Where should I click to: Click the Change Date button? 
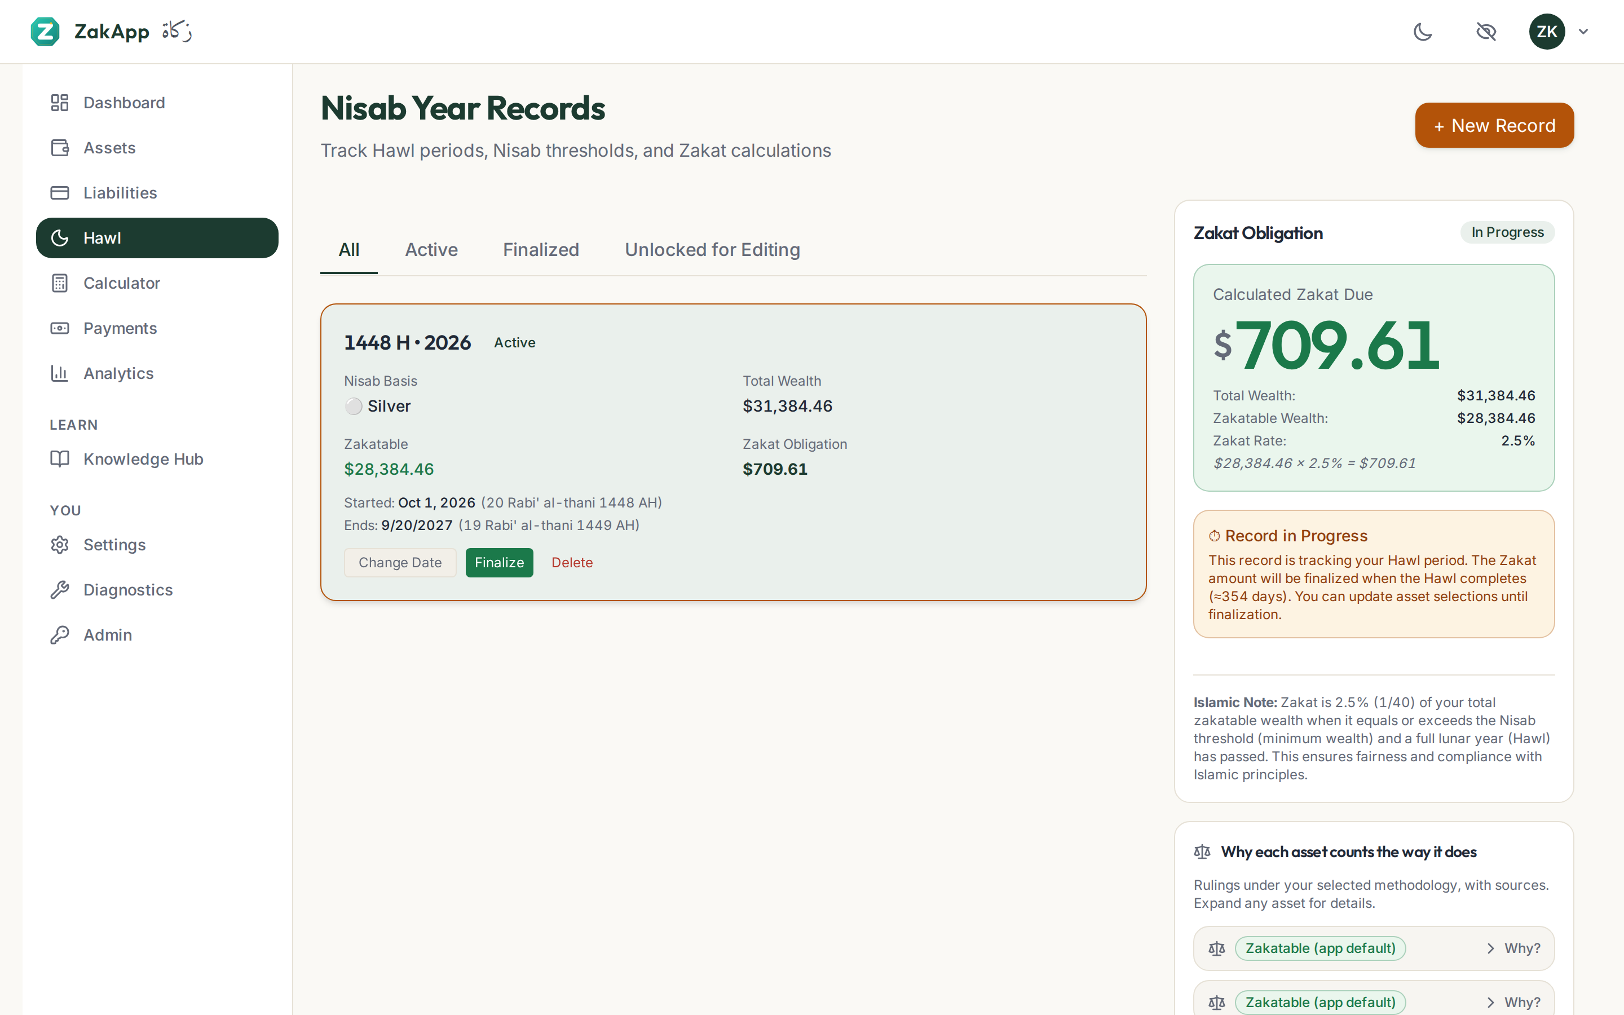point(400,563)
